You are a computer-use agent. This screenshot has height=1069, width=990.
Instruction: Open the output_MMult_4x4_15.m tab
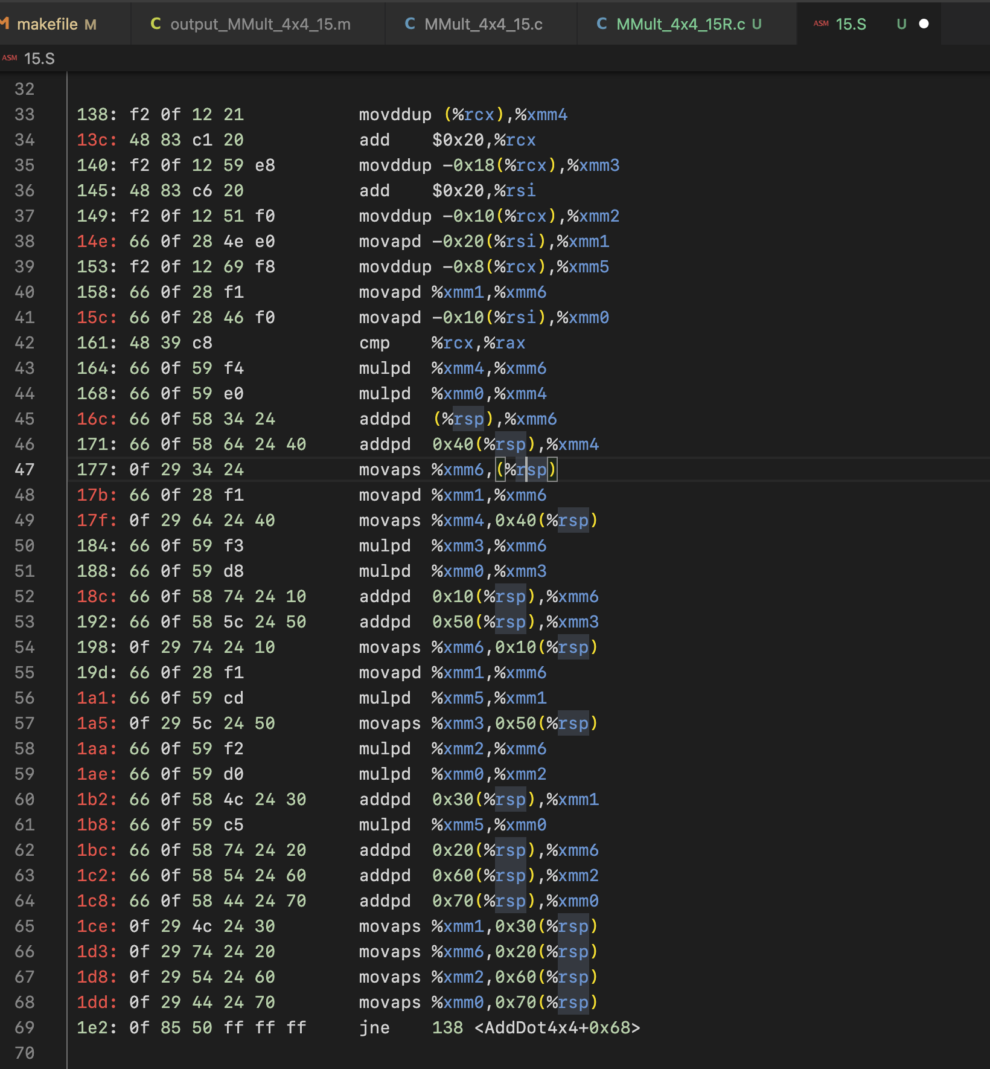[260, 24]
